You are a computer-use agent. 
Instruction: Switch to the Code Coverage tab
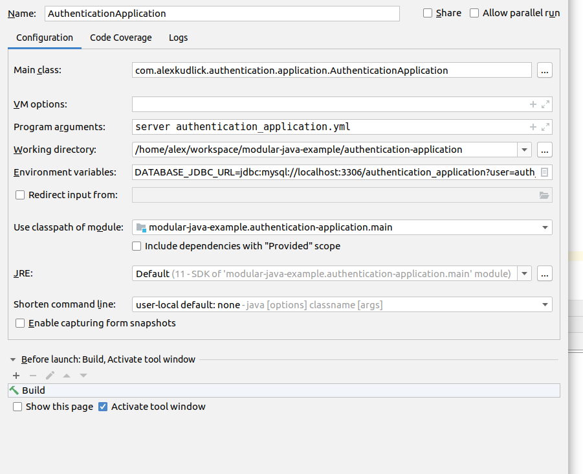pyautogui.click(x=121, y=38)
